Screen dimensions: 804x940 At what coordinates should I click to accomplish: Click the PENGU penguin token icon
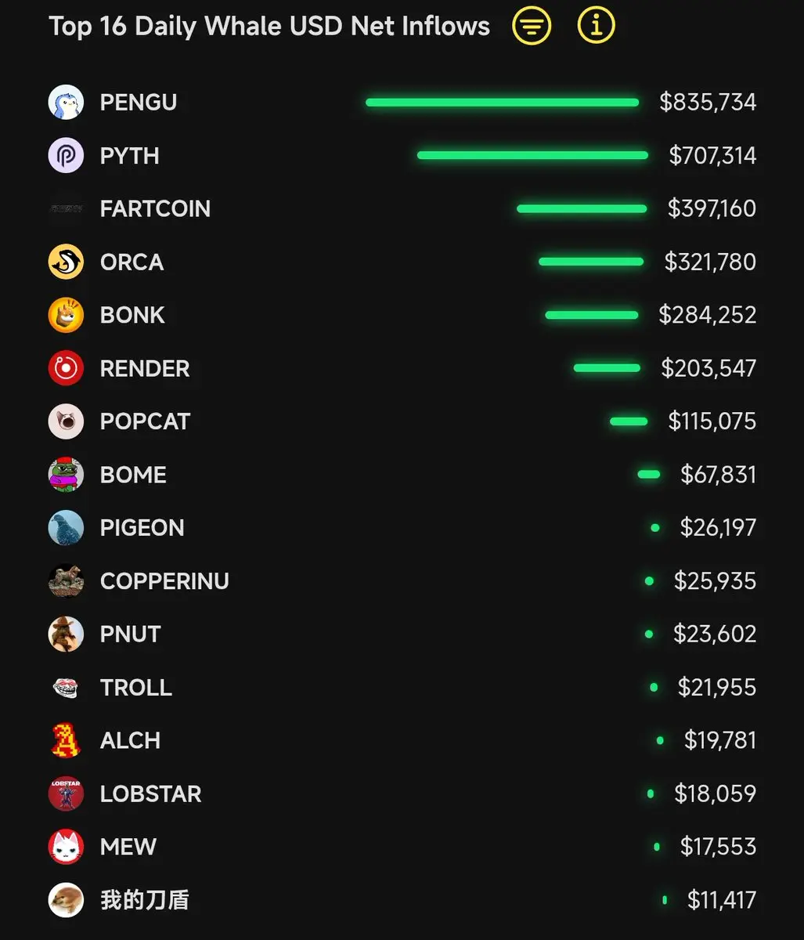click(x=66, y=102)
